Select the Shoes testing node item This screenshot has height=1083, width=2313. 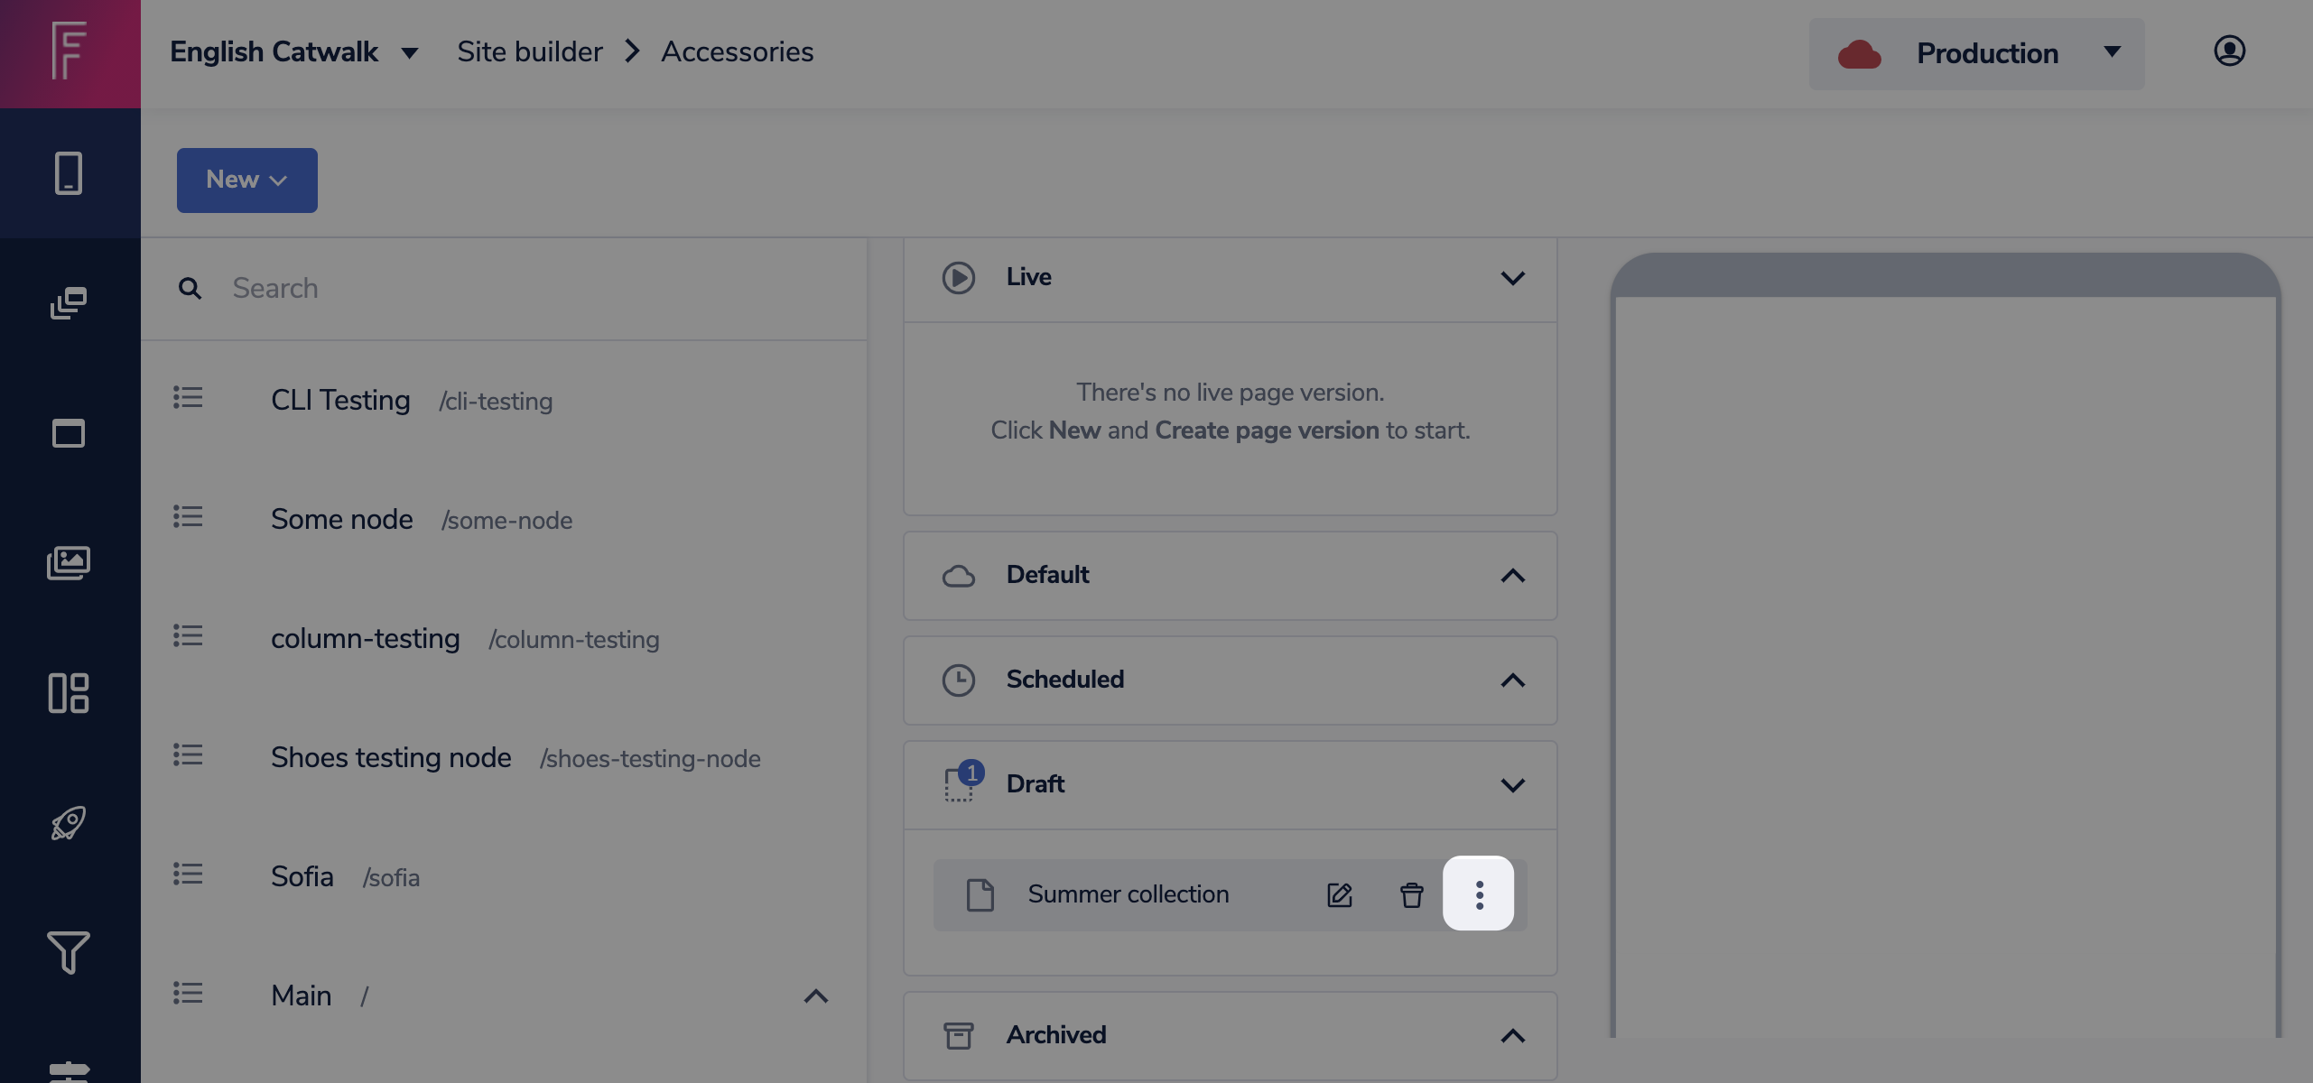[x=391, y=757]
